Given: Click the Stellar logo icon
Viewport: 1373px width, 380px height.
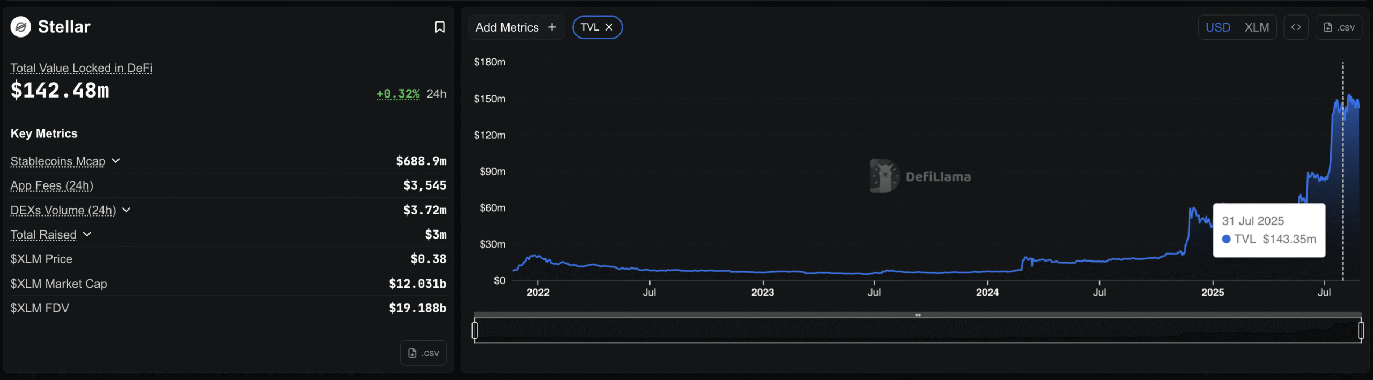Looking at the screenshot, I should pos(21,27).
